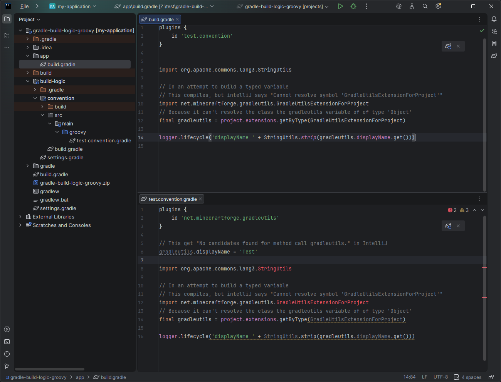Screen dimensions: 501x382
Task: Debug the current configuration
Action: click(x=353, y=6)
